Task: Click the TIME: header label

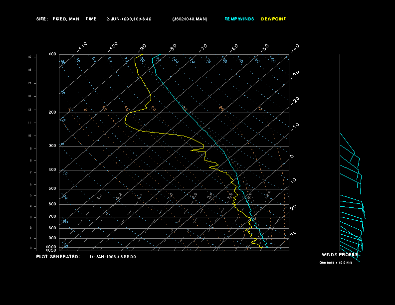Action: click(x=92, y=19)
